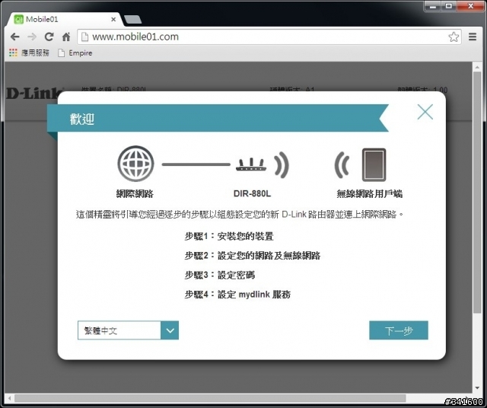The height and width of the screenshot is (408, 487).
Task: Reload the page with the refresh icon
Action: coord(49,37)
